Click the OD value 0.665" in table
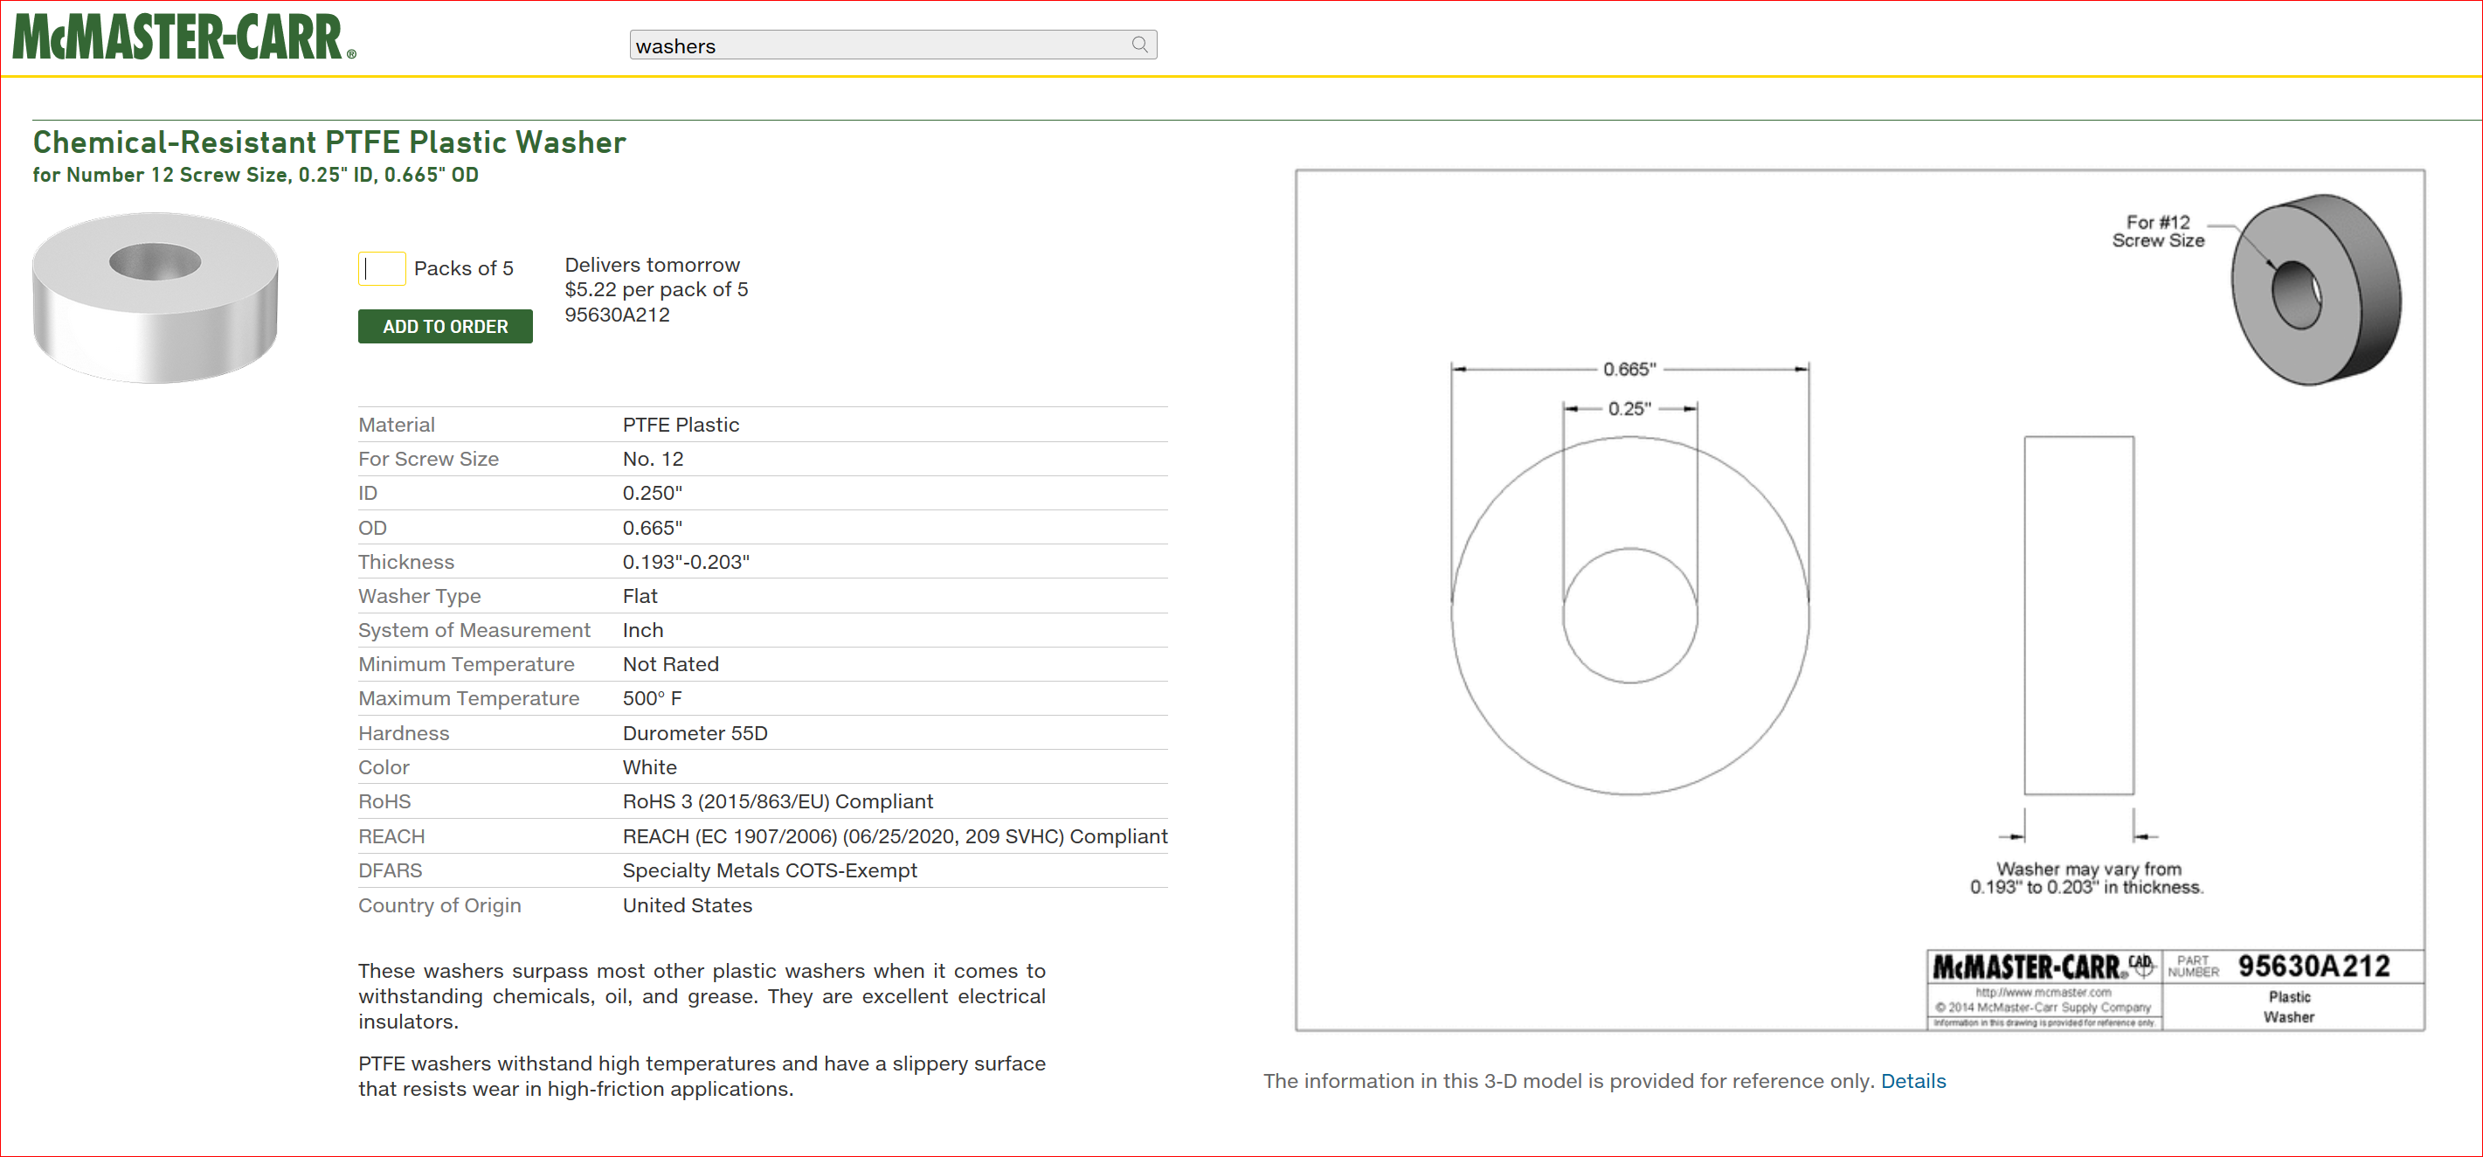Image resolution: width=2483 pixels, height=1157 pixels. (x=652, y=528)
